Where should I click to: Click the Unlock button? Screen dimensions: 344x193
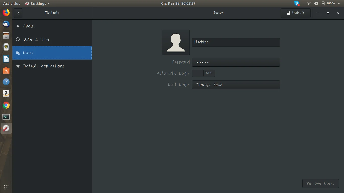(x=295, y=13)
